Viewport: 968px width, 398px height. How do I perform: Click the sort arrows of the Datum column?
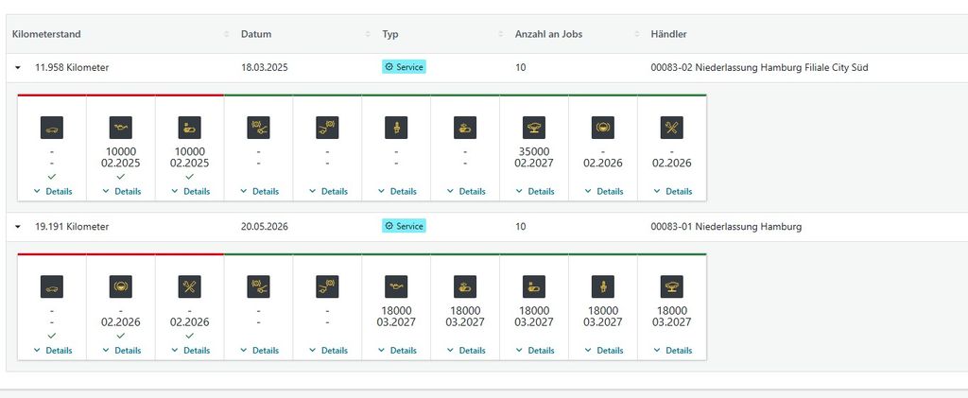pos(368,35)
